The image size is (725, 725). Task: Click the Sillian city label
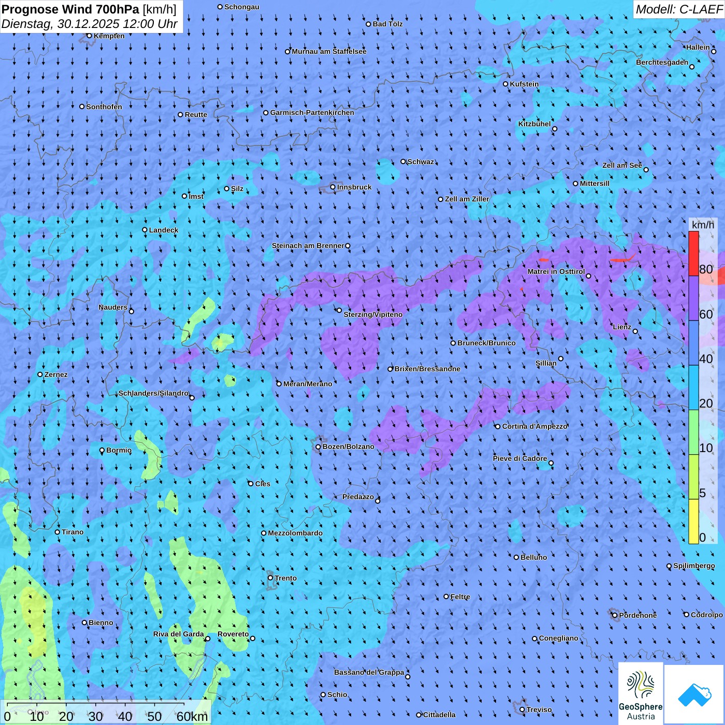546,363
